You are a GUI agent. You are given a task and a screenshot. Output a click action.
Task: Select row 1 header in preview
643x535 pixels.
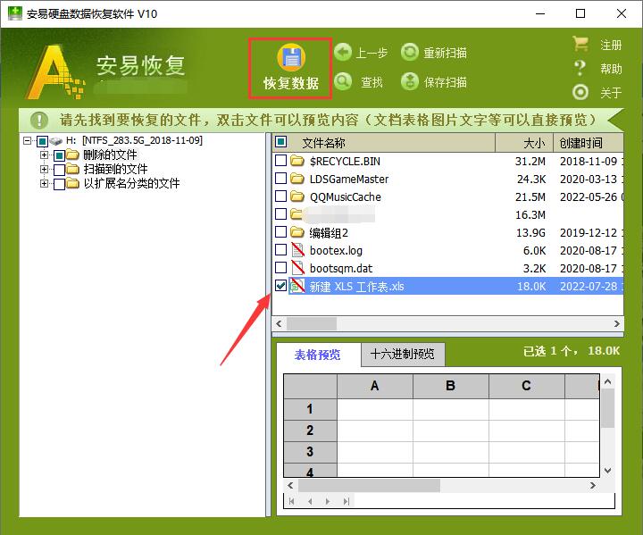click(x=310, y=409)
